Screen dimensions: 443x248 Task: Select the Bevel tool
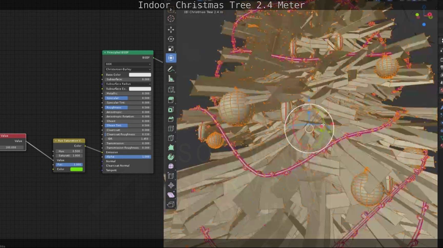pyautogui.click(x=171, y=119)
